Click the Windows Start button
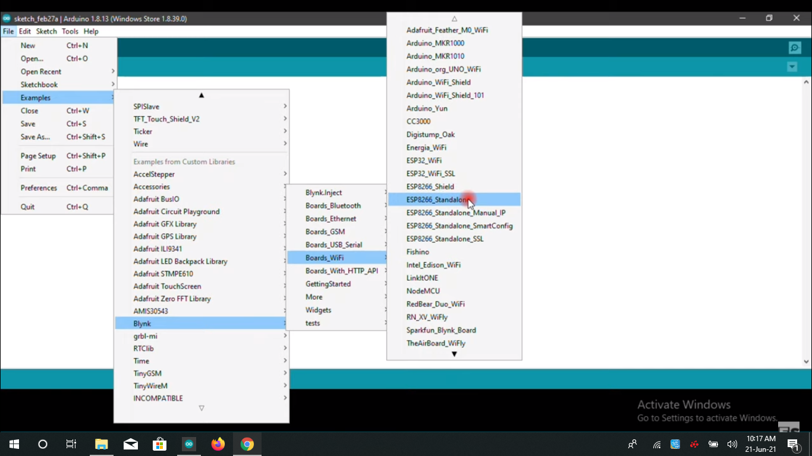This screenshot has width=812, height=456. click(x=13, y=444)
